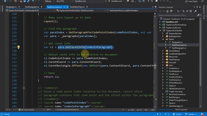Click the editor horizontal scrollbar thumb

[x=68, y=110]
